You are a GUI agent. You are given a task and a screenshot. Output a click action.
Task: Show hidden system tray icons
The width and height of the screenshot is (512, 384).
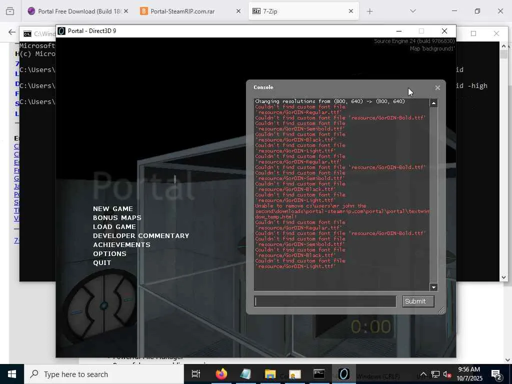pos(423,374)
